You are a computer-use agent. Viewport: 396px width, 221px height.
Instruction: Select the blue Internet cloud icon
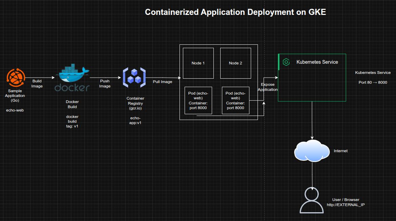pos(312,150)
